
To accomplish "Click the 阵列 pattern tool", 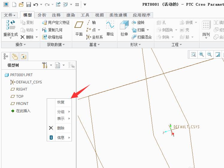I will [x=206, y=29].
